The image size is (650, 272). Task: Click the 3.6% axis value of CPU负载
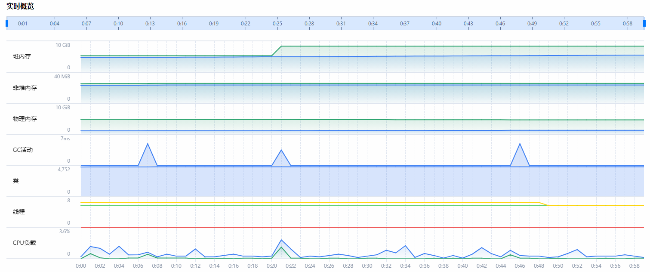[x=65, y=232]
